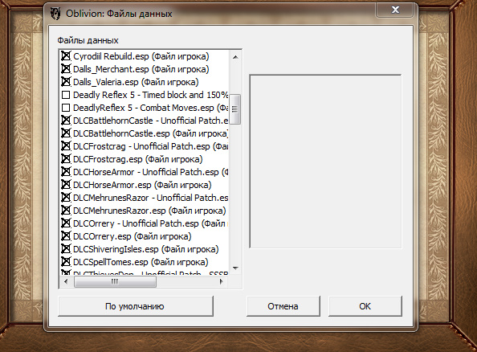The image size is (477, 352).
Task: Select the DLCSpellTomes.esp list entry
Action: 141,262
